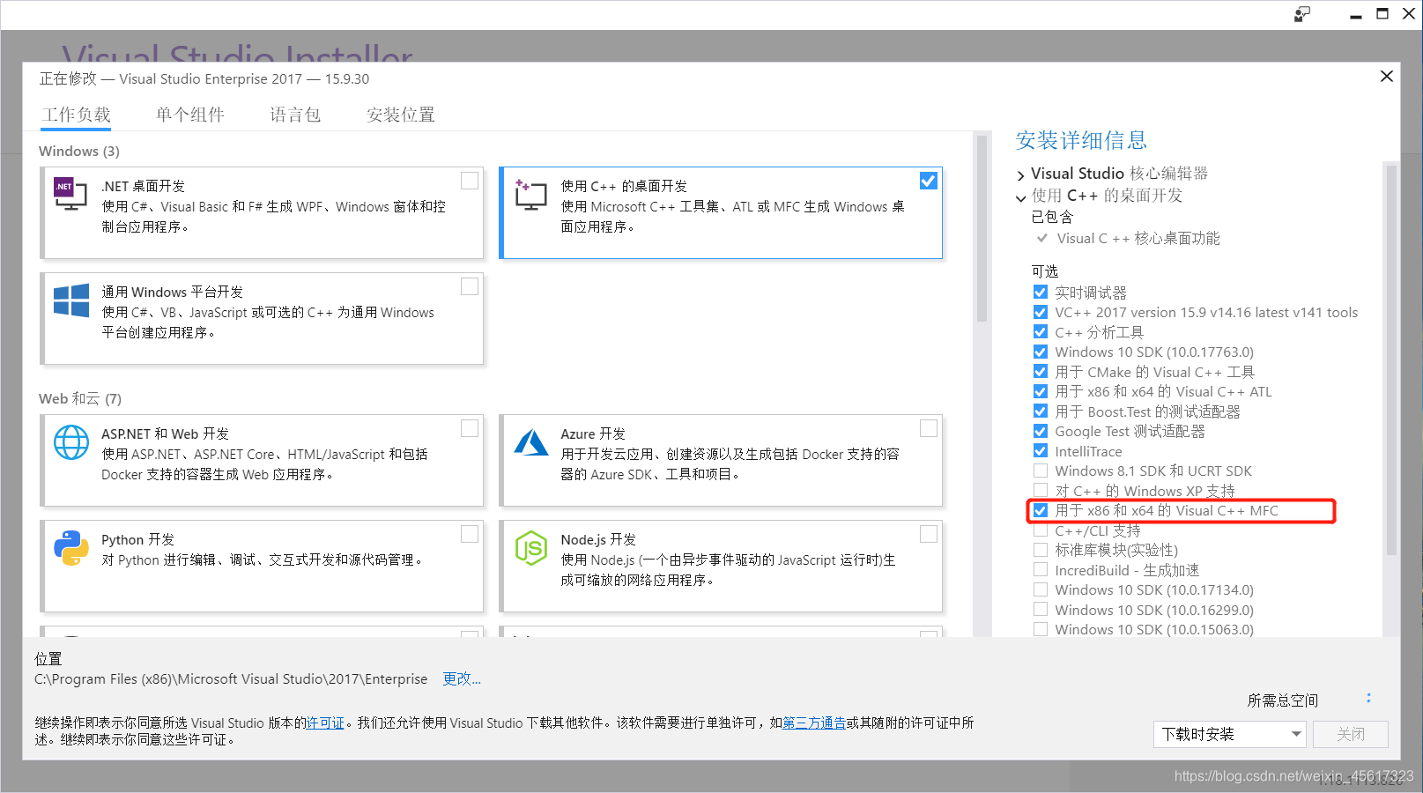Check IncrediBuild - 生成加速 option

coord(1041,569)
